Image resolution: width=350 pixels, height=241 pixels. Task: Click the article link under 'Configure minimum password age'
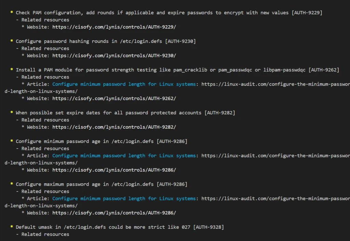coord(124,156)
